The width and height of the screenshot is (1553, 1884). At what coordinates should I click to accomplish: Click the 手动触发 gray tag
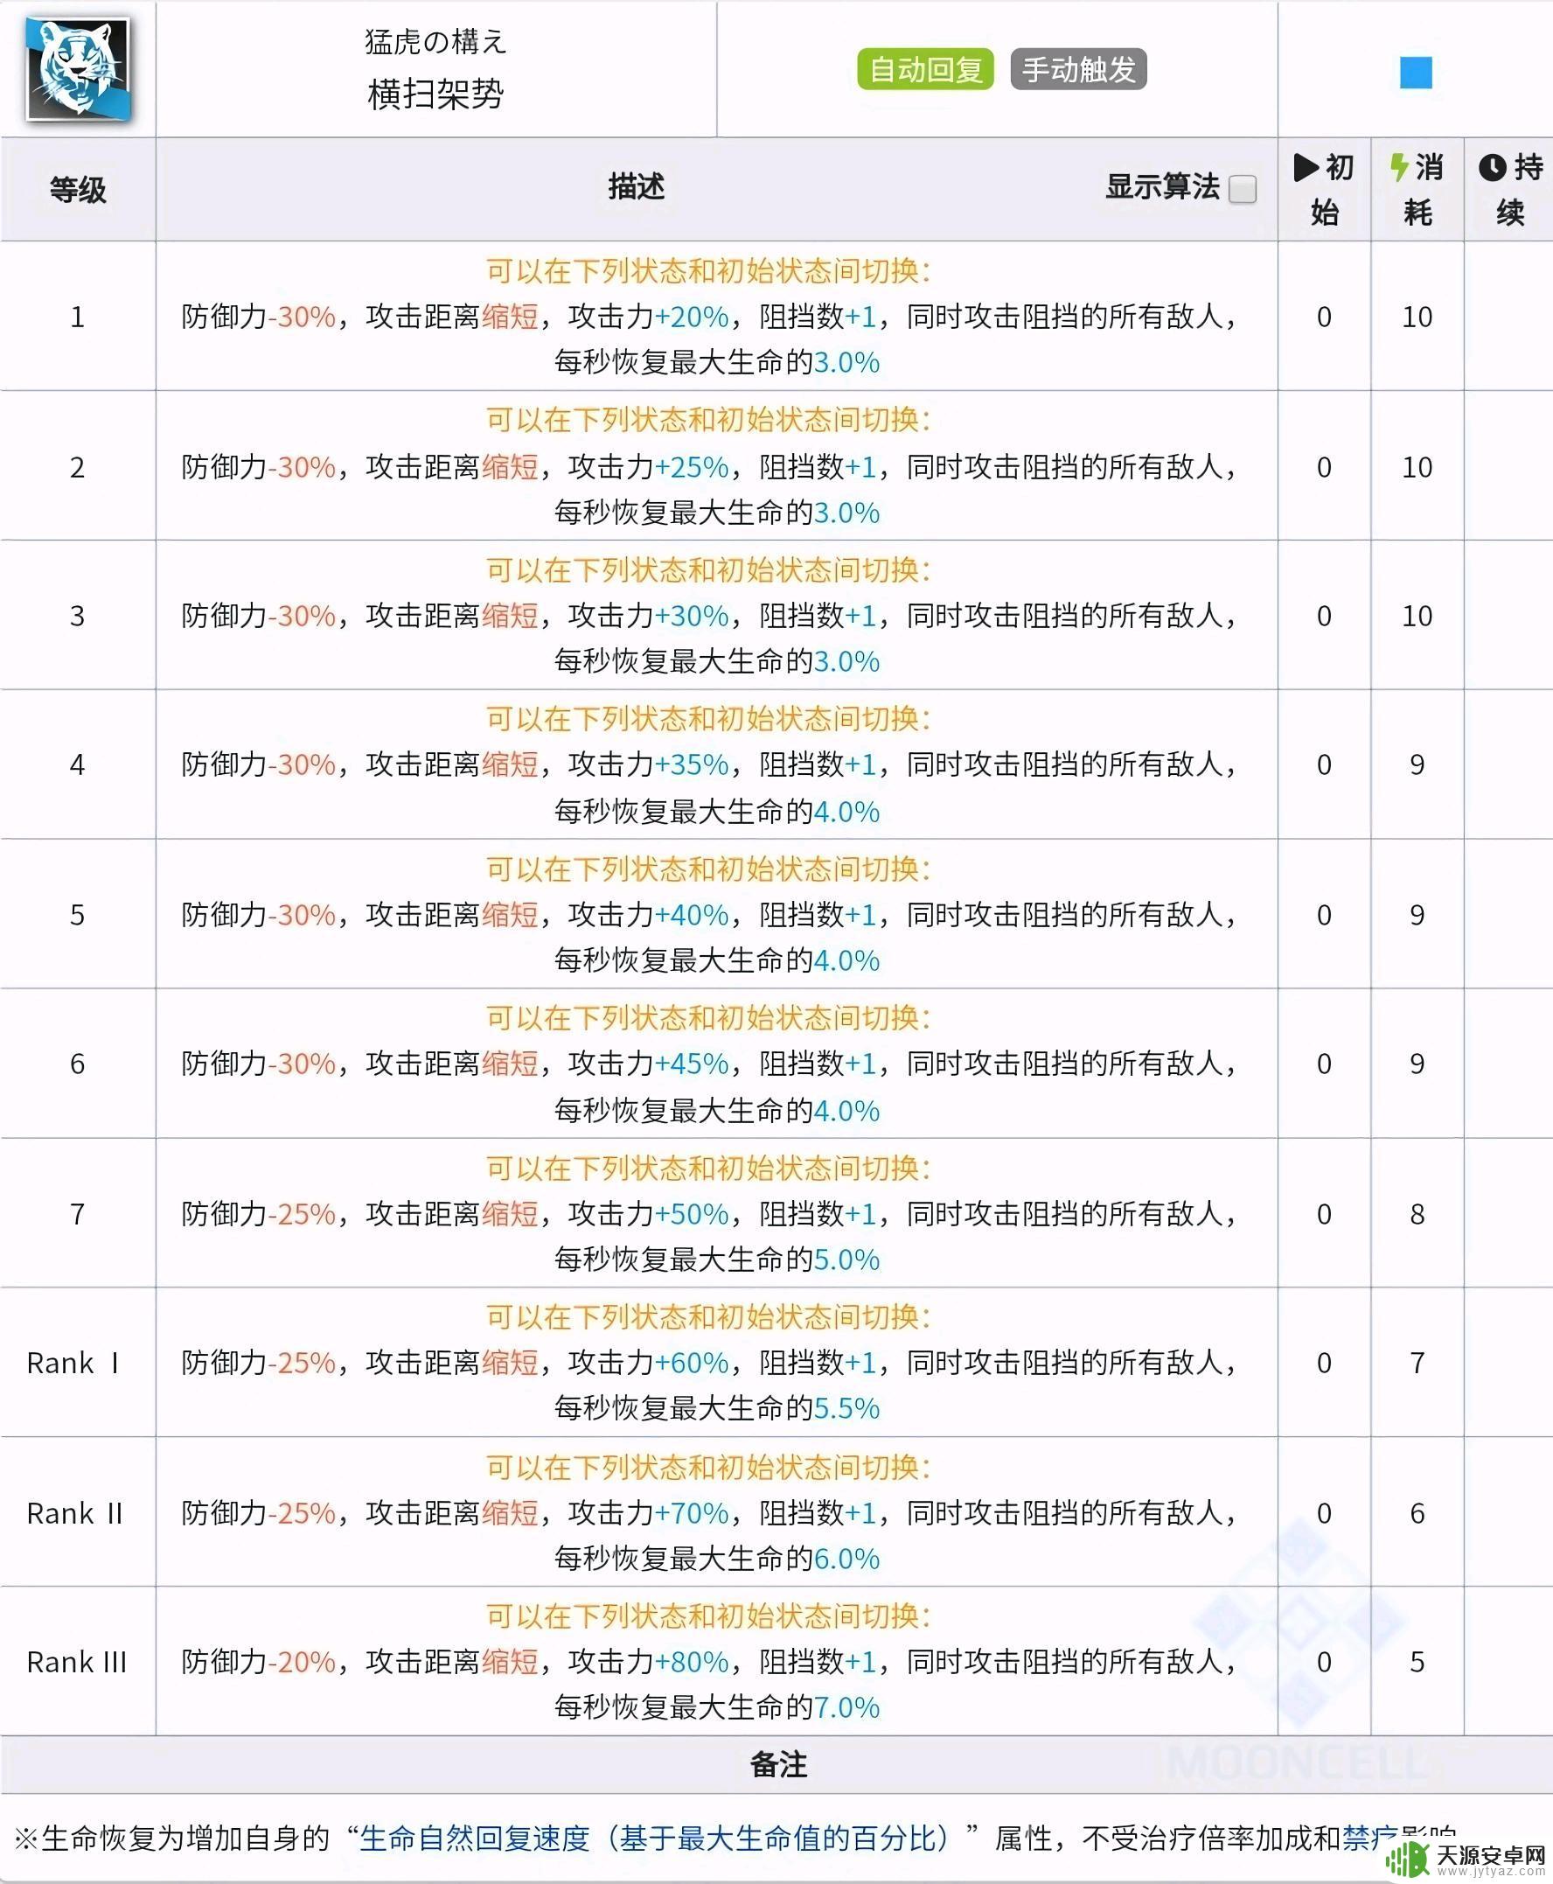(1078, 69)
